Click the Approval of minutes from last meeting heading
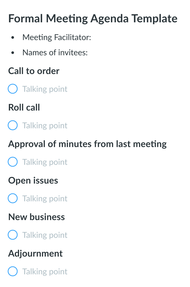 pyautogui.click(x=87, y=144)
